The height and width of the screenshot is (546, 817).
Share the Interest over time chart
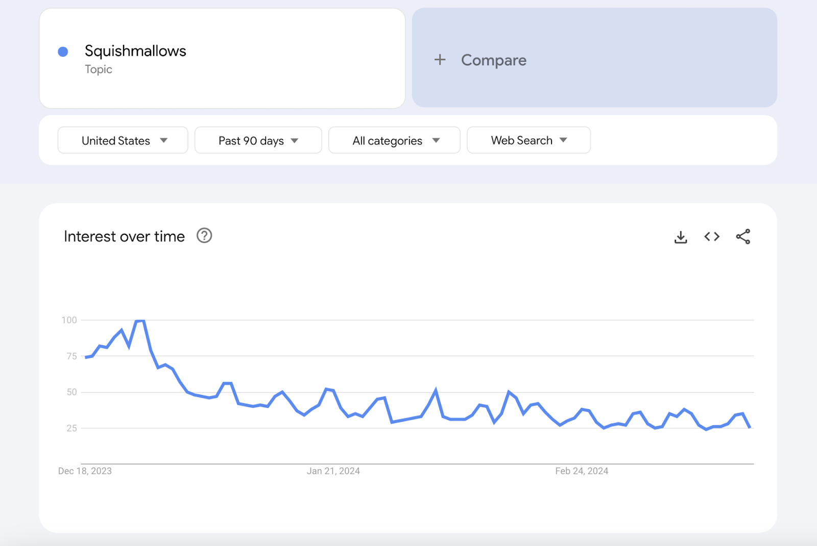tap(743, 236)
